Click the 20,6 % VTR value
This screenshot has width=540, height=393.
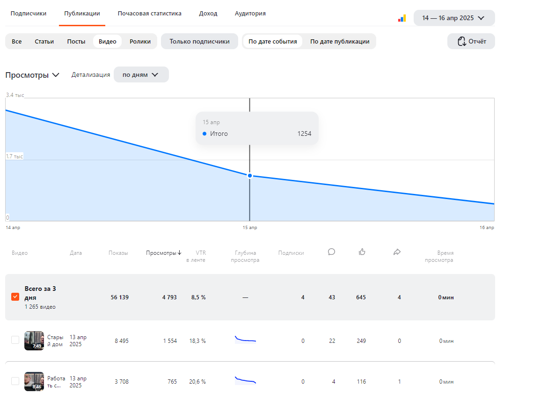pyautogui.click(x=197, y=382)
